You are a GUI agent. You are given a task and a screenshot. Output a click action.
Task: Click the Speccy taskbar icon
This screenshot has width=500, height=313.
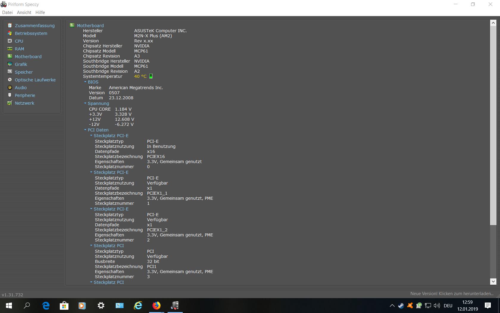click(x=175, y=306)
